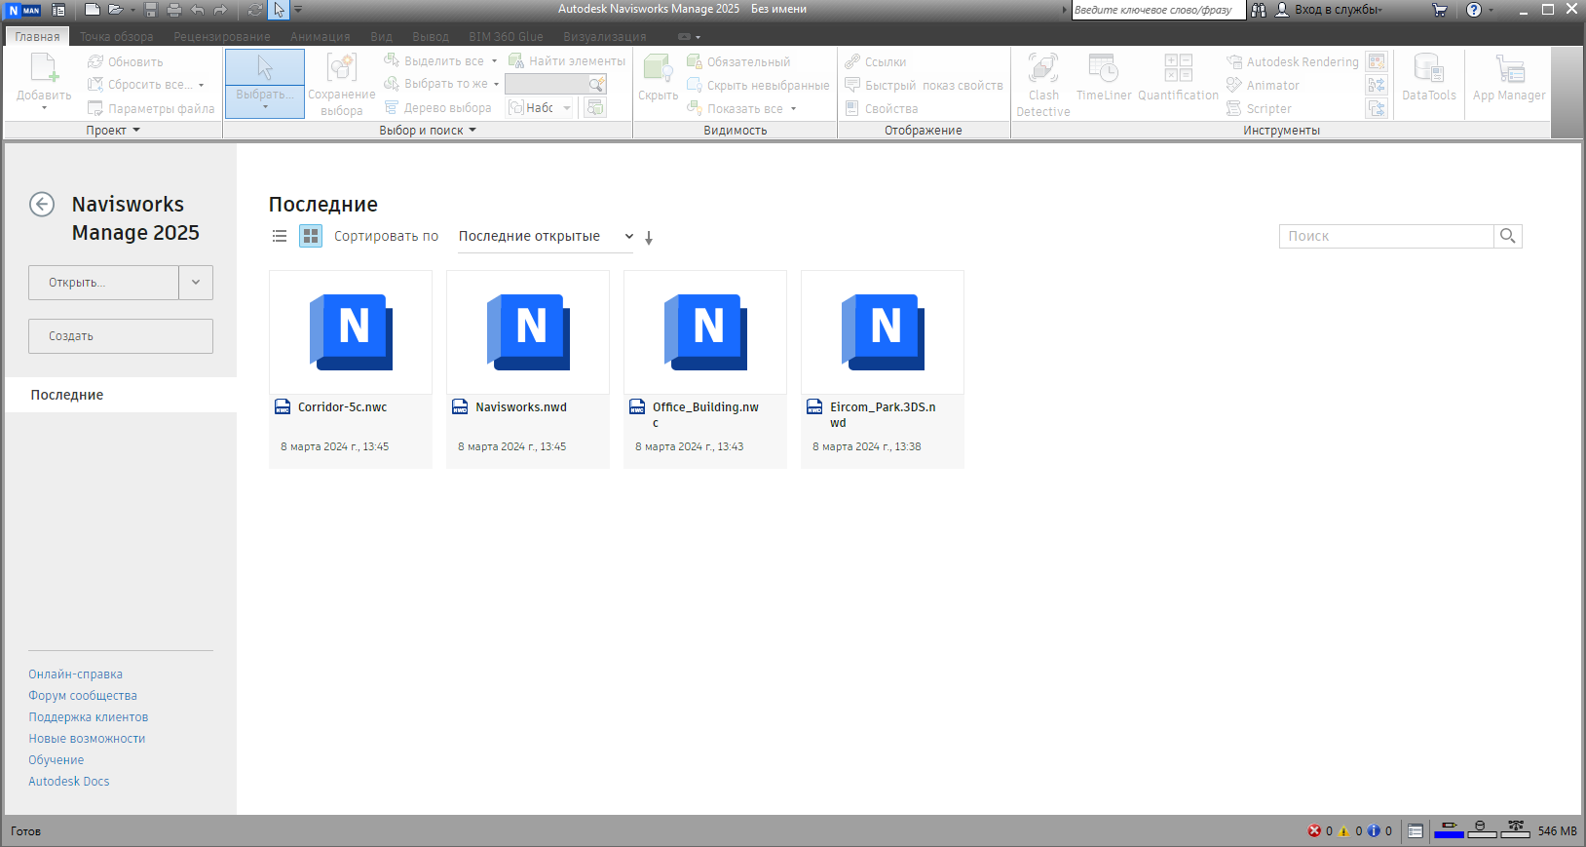Click the Redo arrow in quick access toolbar
The height and width of the screenshot is (847, 1586).
[220, 10]
